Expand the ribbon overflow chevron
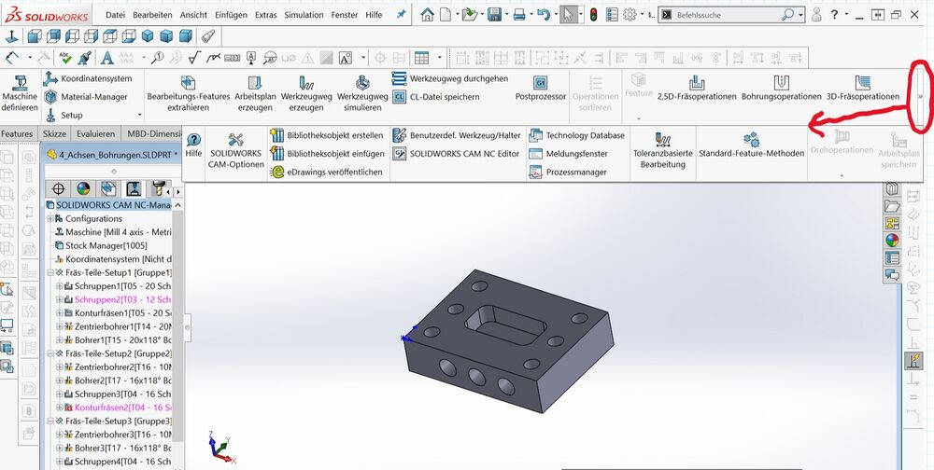This screenshot has width=934, height=470. (920, 96)
